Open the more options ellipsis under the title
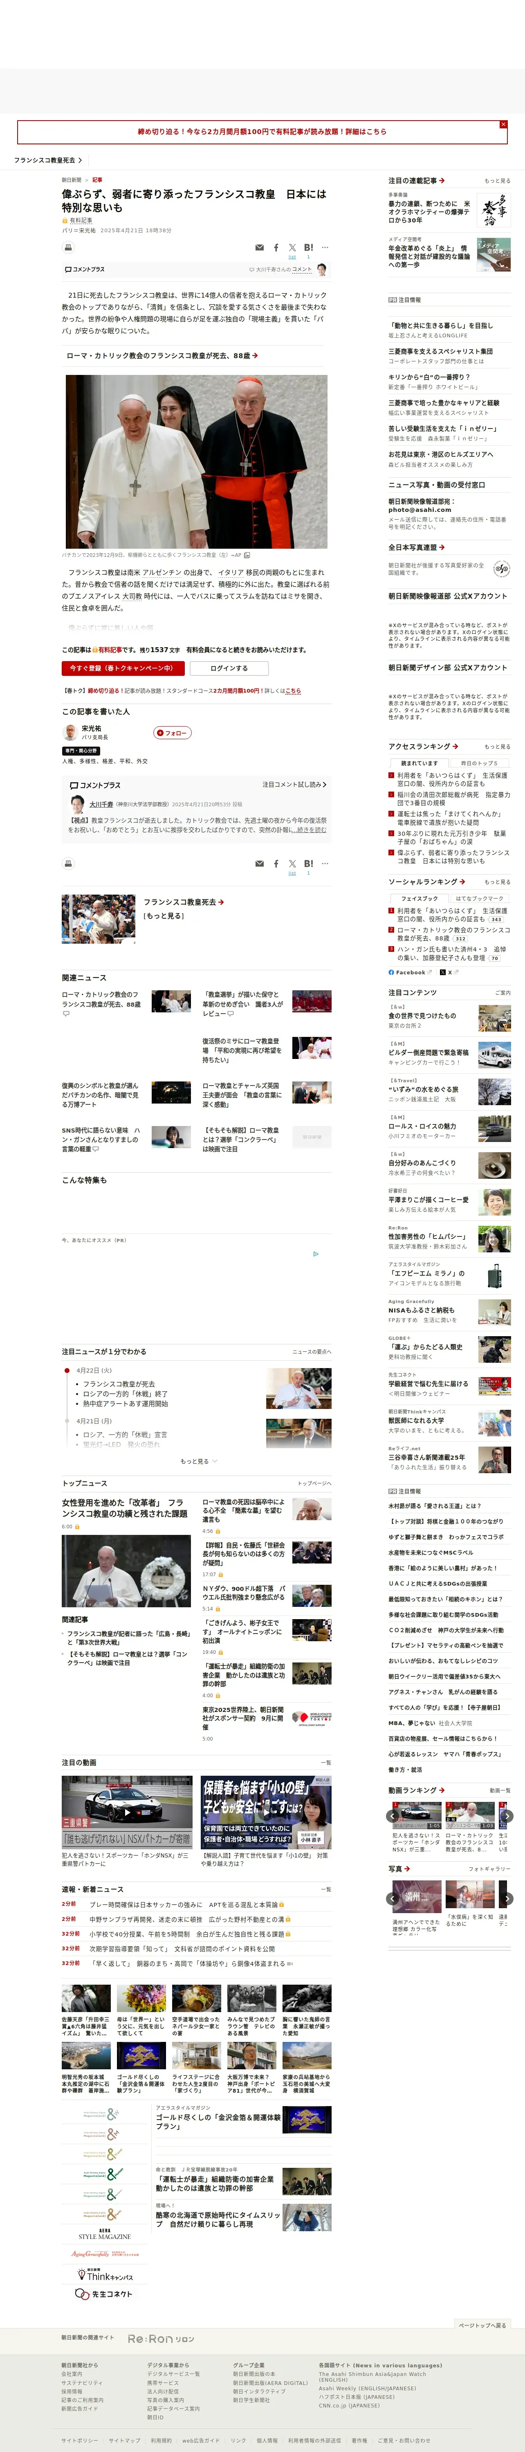525x2452 pixels. click(324, 247)
